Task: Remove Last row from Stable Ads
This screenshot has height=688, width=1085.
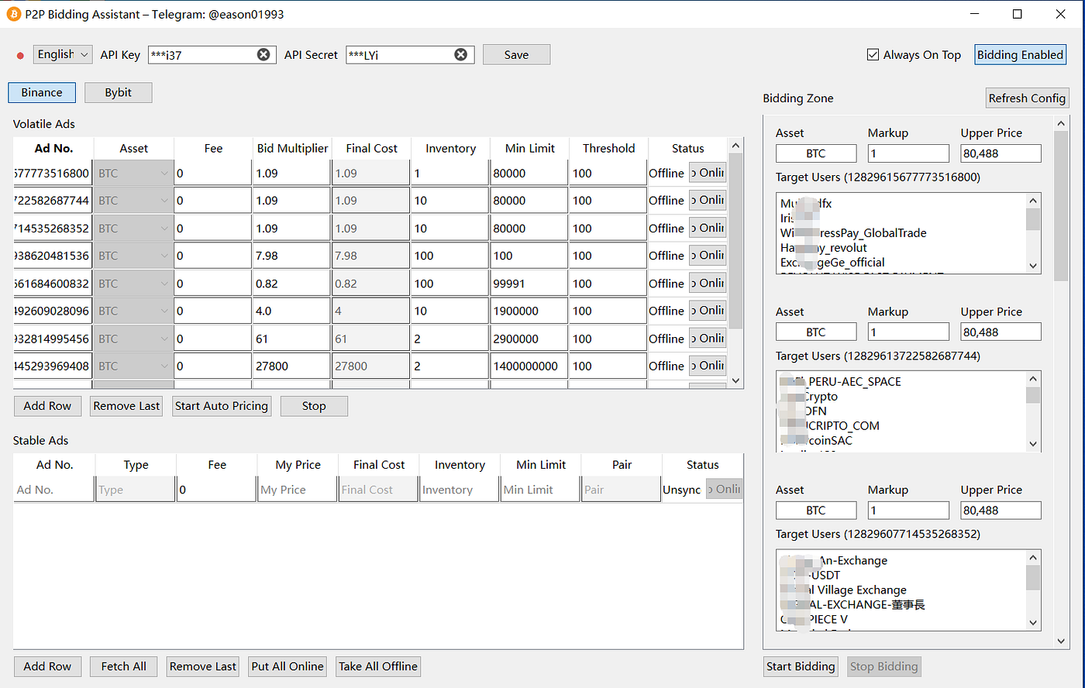Action: 203,666
